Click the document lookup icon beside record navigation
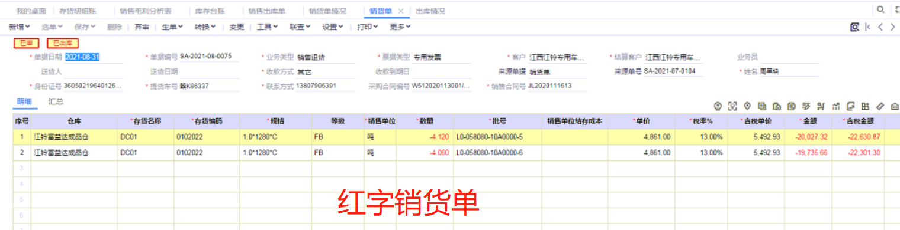 pos(854,27)
